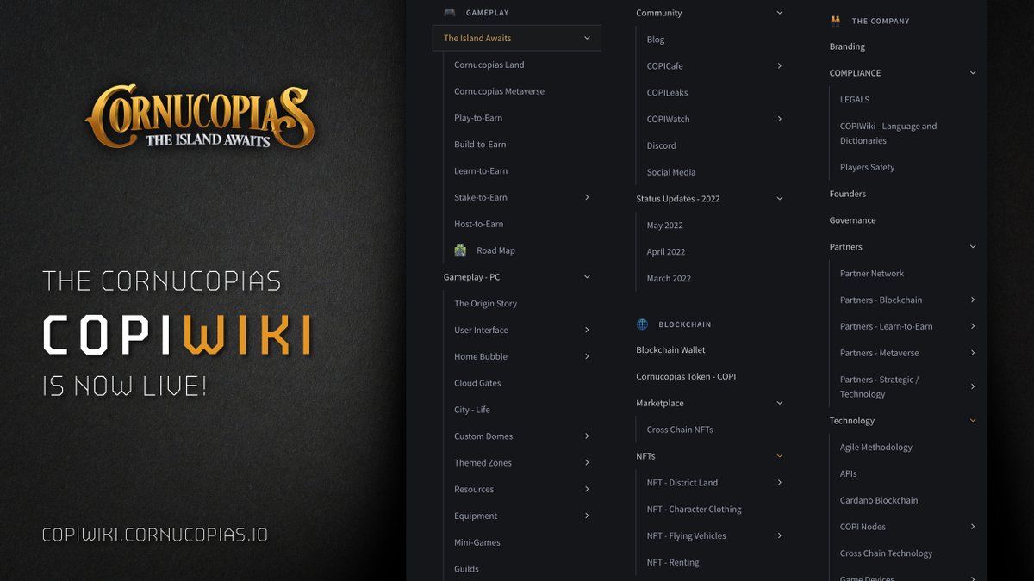Screen dimensions: 1034x581
Task: Collapse the Marketplace section
Action: click(x=780, y=403)
